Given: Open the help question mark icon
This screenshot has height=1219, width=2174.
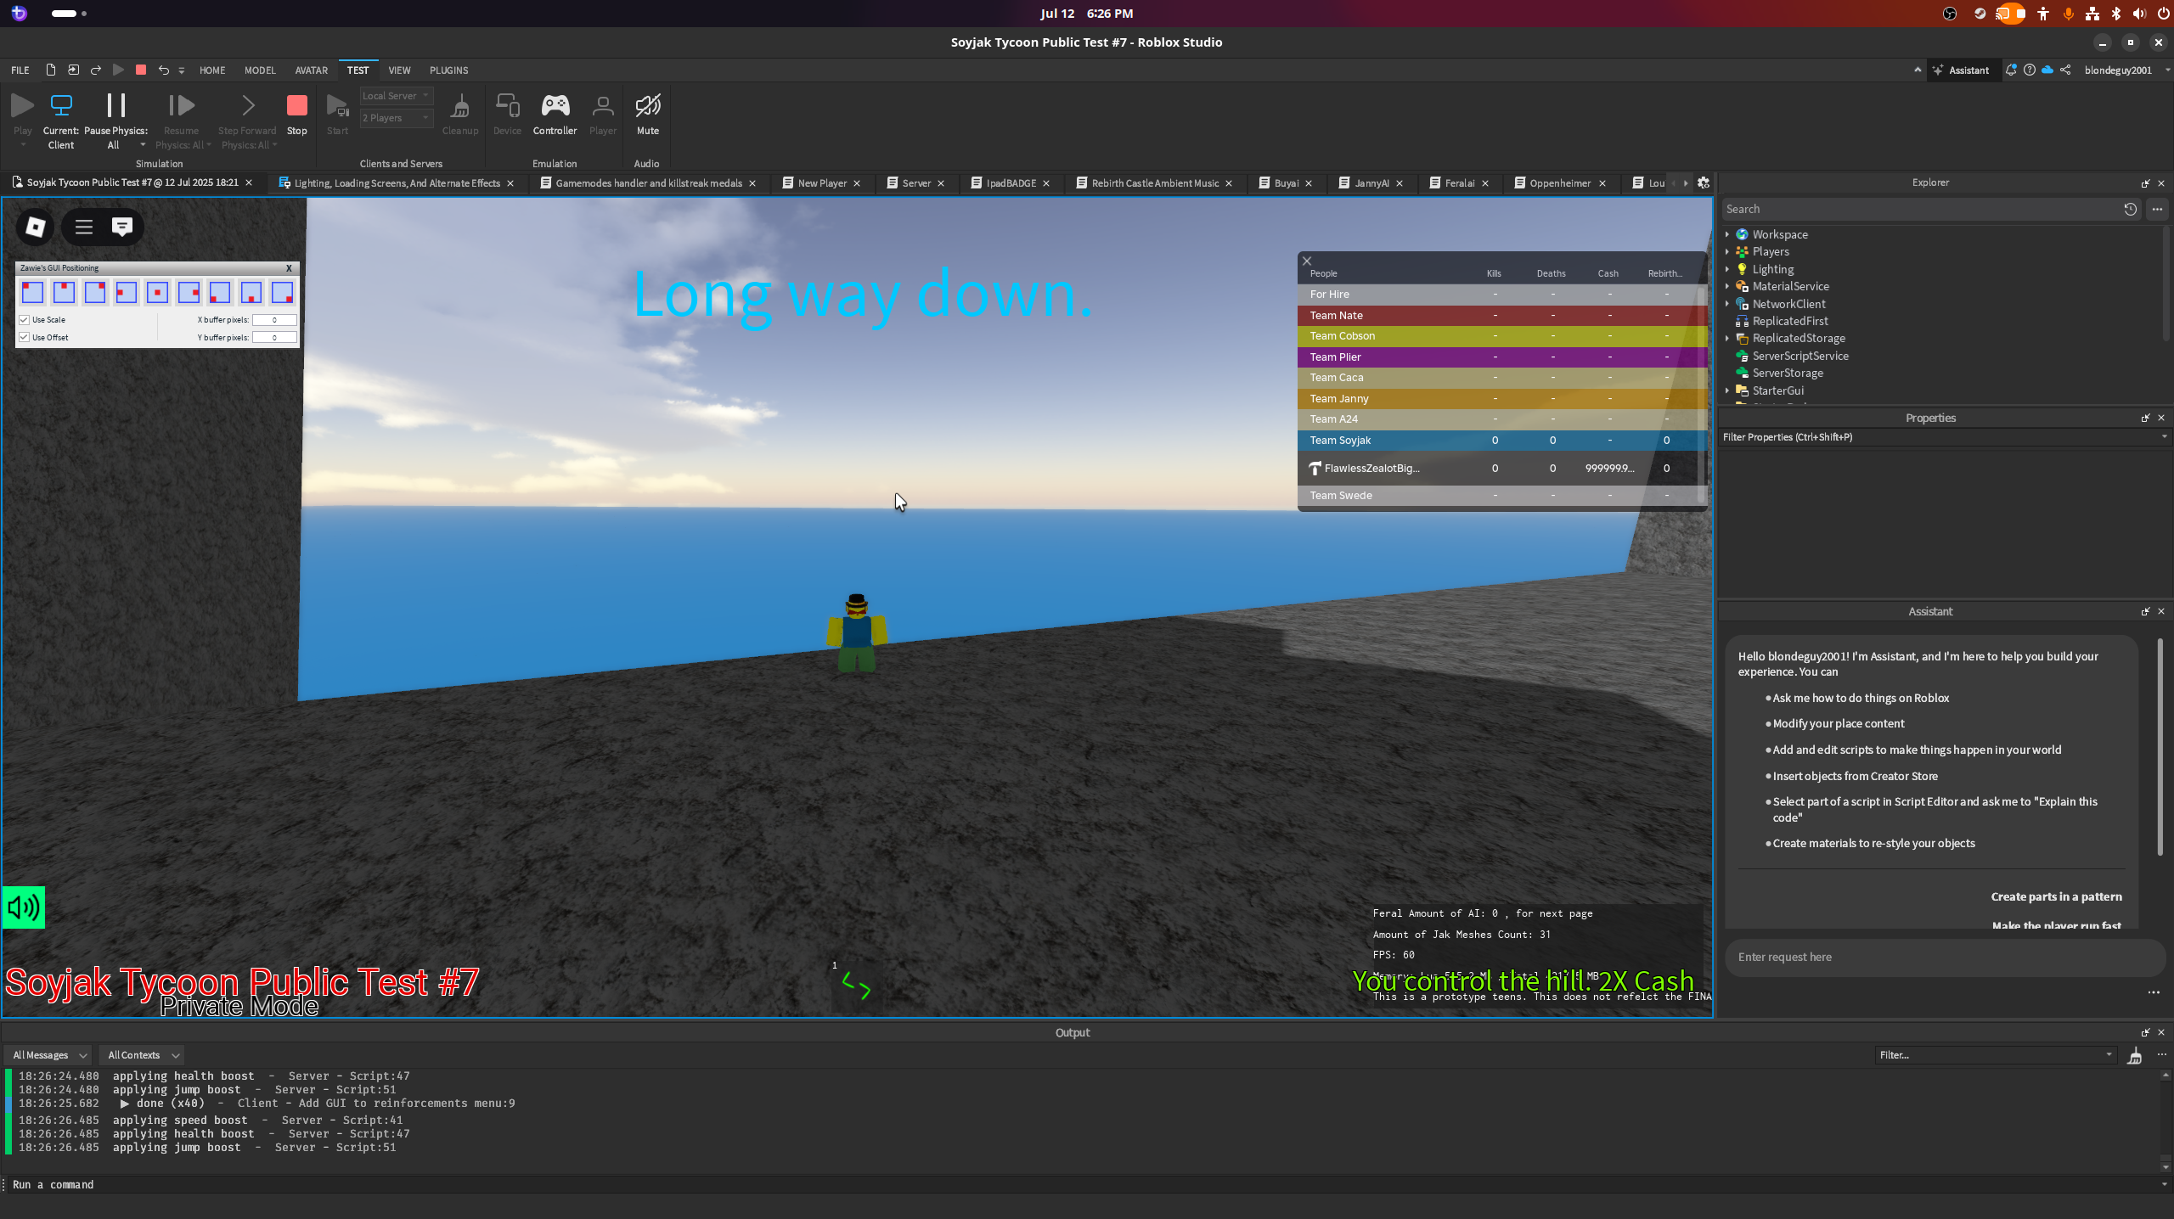Looking at the screenshot, I should (2030, 70).
